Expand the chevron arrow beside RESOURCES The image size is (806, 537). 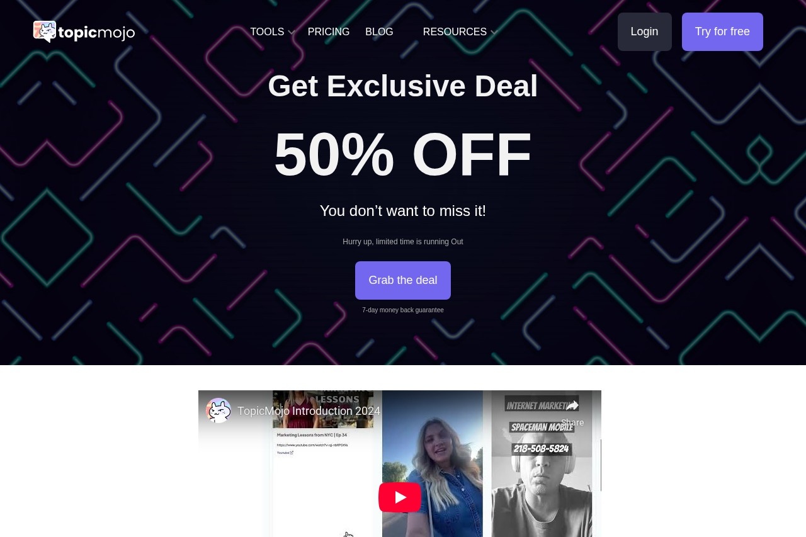click(x=494, y=33)
